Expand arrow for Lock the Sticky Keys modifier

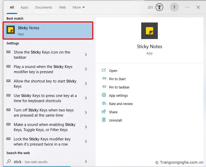(x=86, y=141)
